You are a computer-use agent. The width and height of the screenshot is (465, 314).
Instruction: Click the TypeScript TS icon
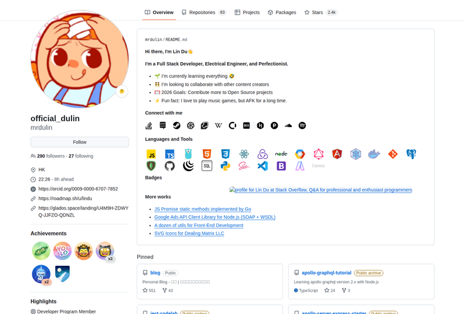coord(170,154)
